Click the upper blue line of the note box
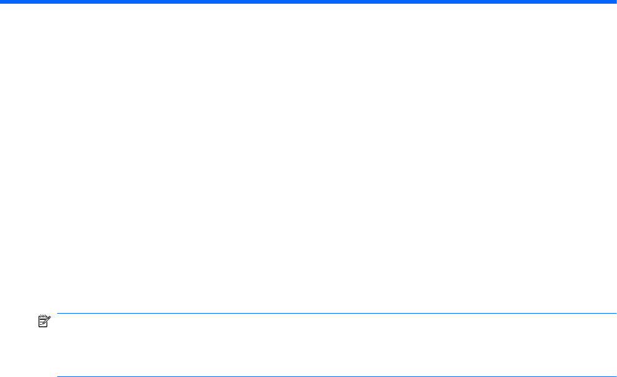This screenshot has width=617, height=377. (x=337, y=313)
